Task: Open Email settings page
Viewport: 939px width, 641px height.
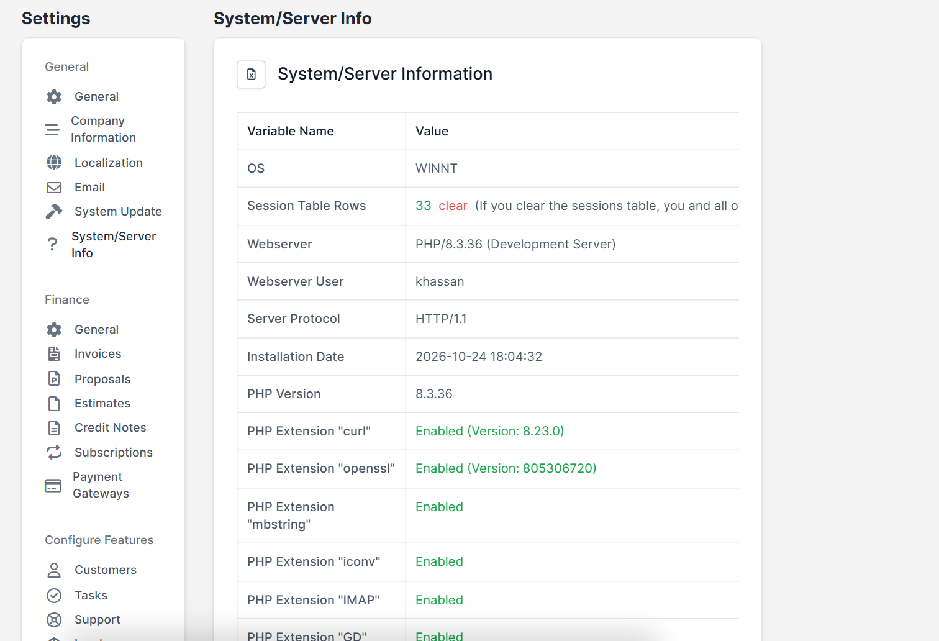Action: 89,188
